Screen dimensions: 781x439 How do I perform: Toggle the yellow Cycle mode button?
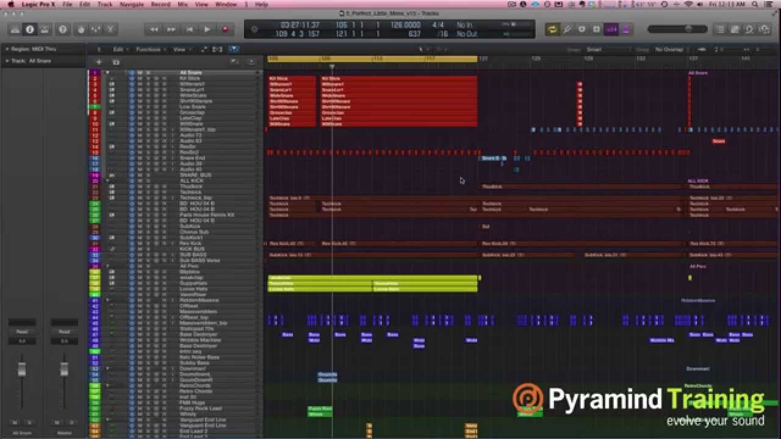pyautogui.click(x=553, y=29)
